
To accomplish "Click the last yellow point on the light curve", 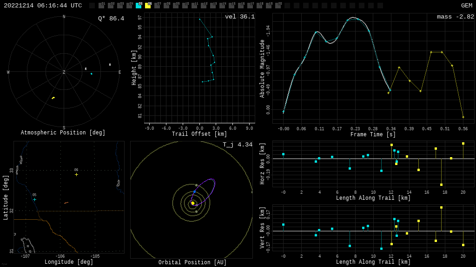I will tap(463, 117).
